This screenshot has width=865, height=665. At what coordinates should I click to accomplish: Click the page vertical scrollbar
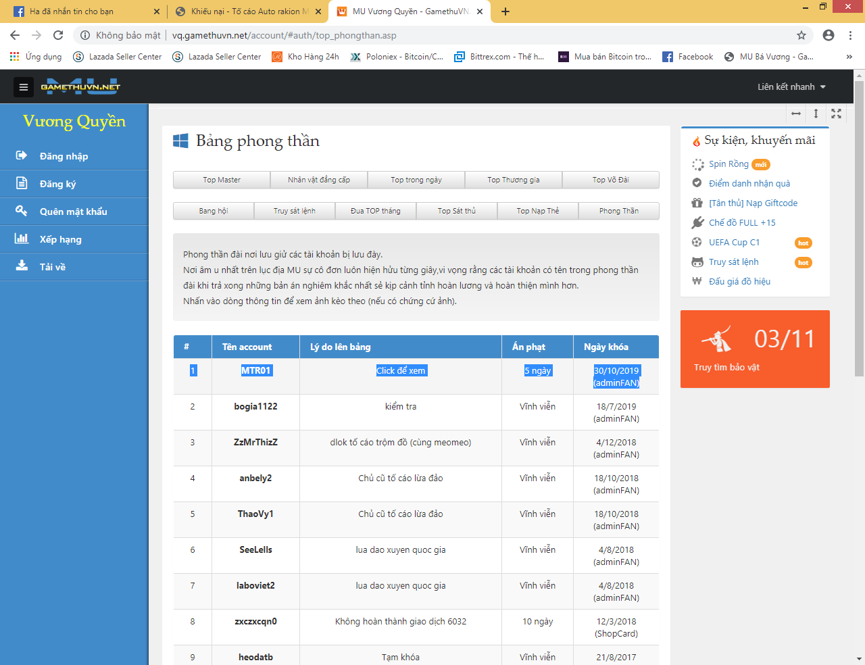(859, 230)
